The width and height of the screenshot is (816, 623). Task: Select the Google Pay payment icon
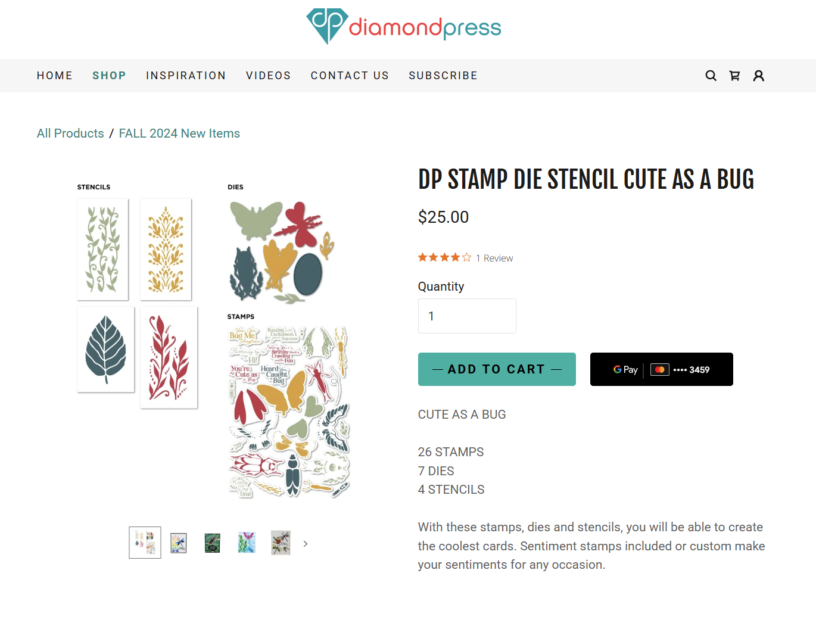(x=625, y=369)
